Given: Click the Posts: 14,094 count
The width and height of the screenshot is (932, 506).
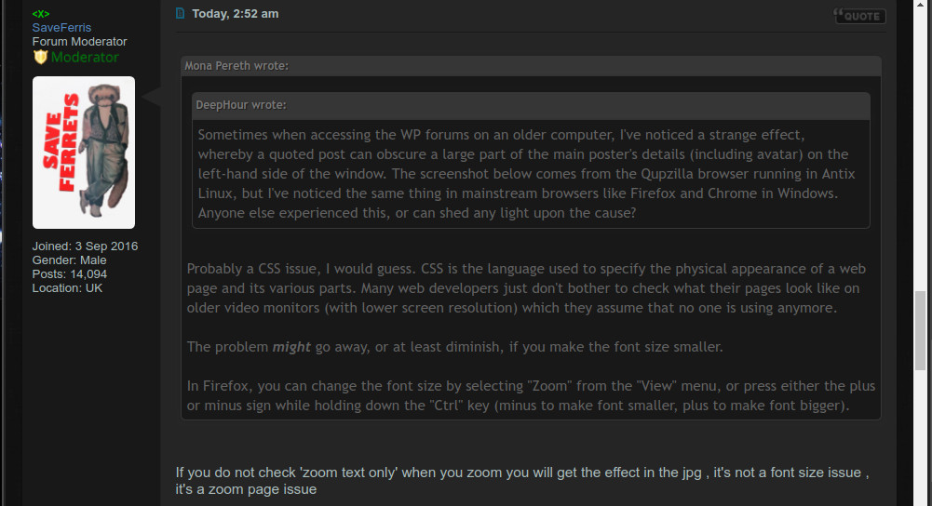Looking at the screenshot, I should [70, 273].
